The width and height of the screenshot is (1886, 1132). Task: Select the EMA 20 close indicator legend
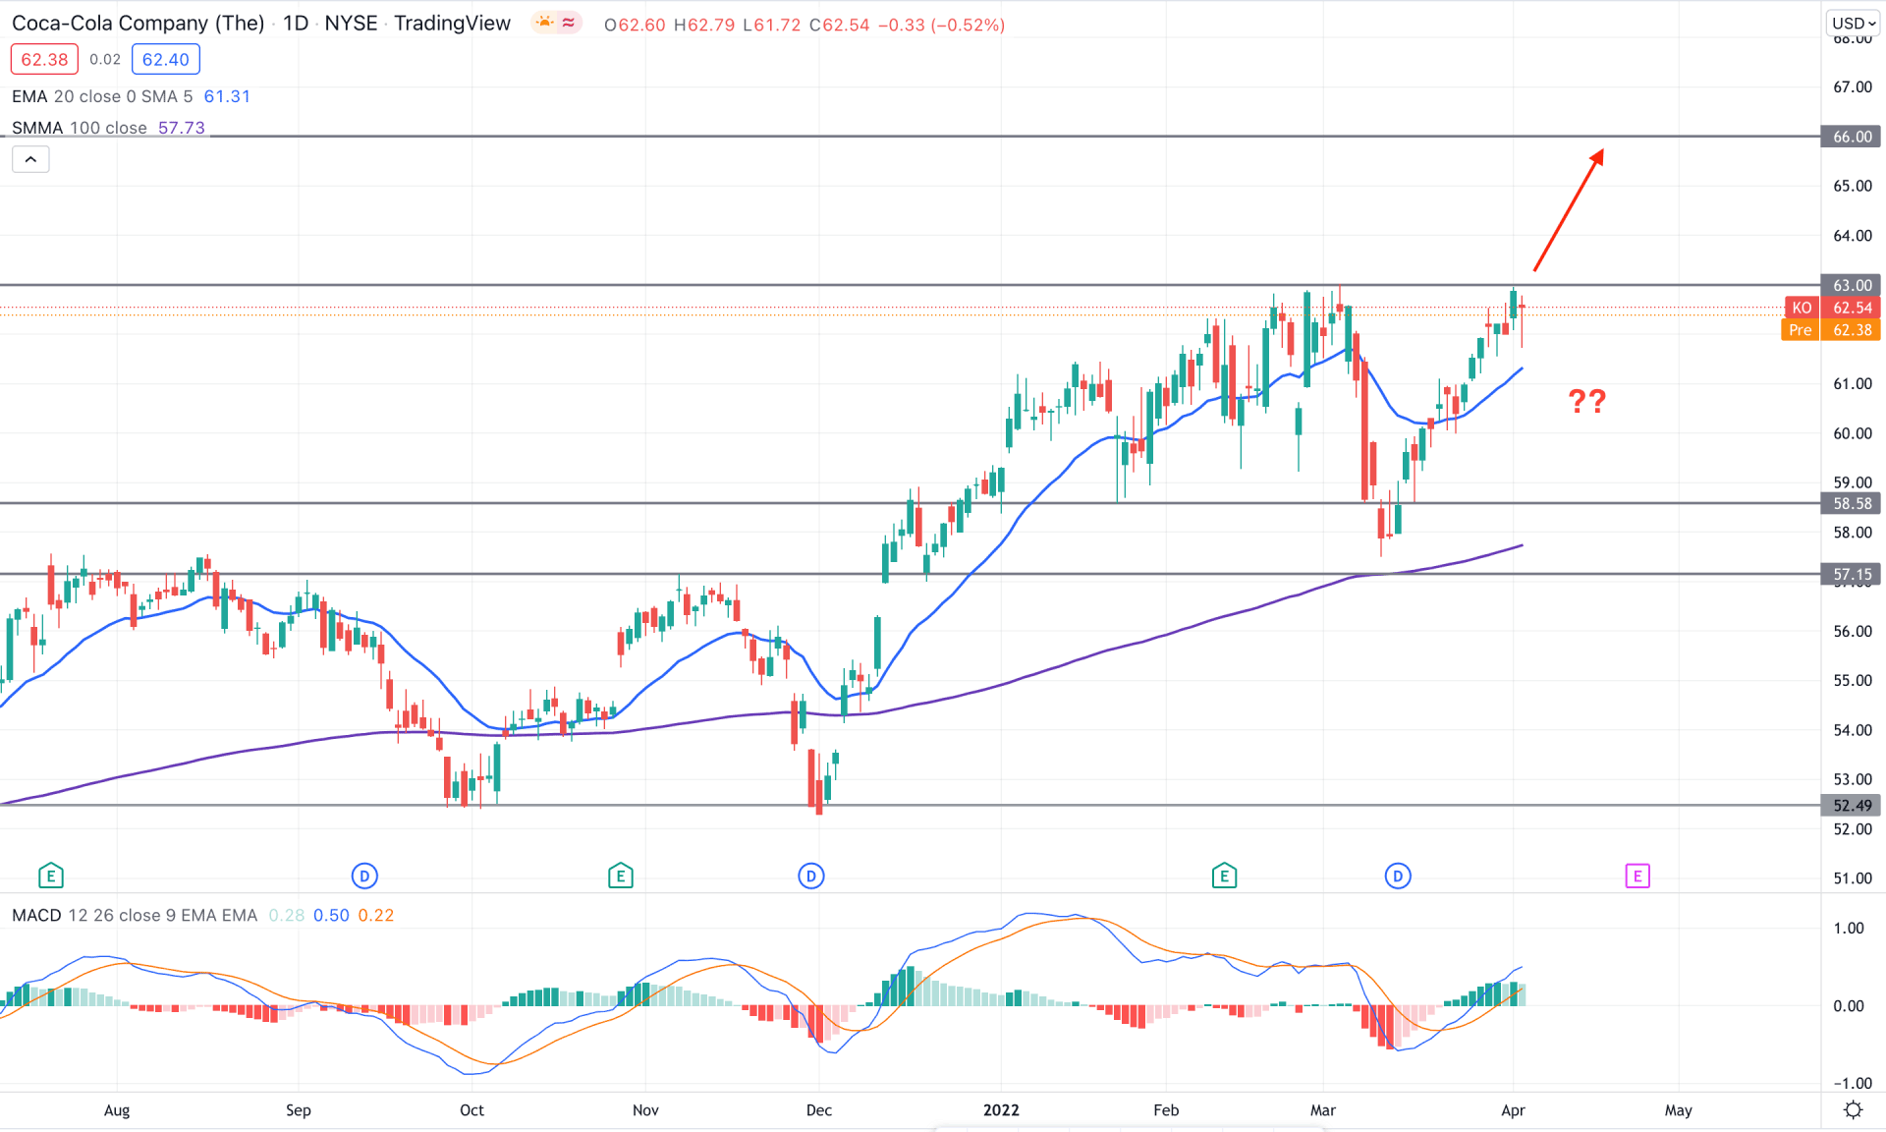click(102, 96)
